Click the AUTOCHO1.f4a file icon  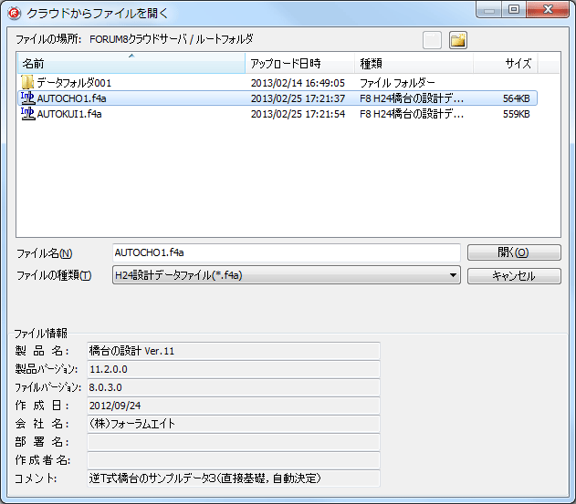pos(27,98)
